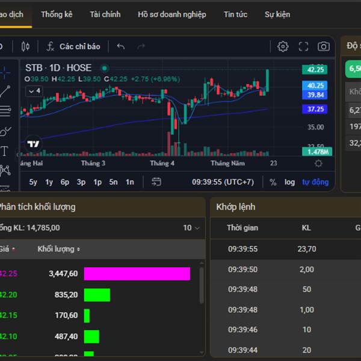Open chart settings gear icon
The height and width of the screenshot is (361, 361).
pos(283,46)
